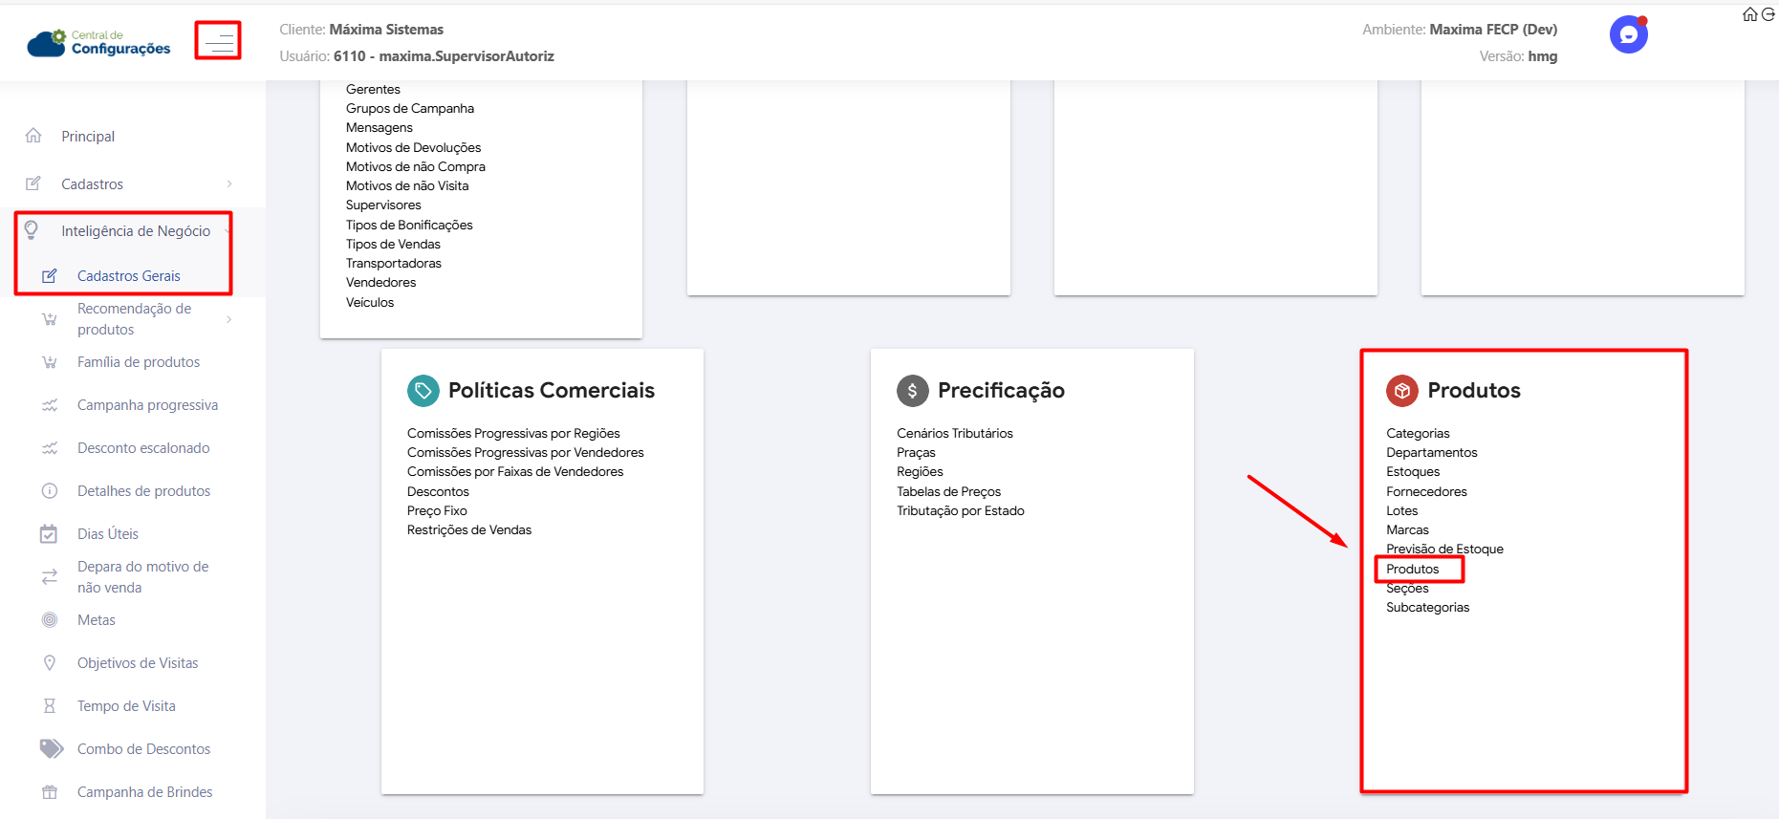1779x819 pixels.
Task: Click the home icon at top right
Action: point(1749,14)
